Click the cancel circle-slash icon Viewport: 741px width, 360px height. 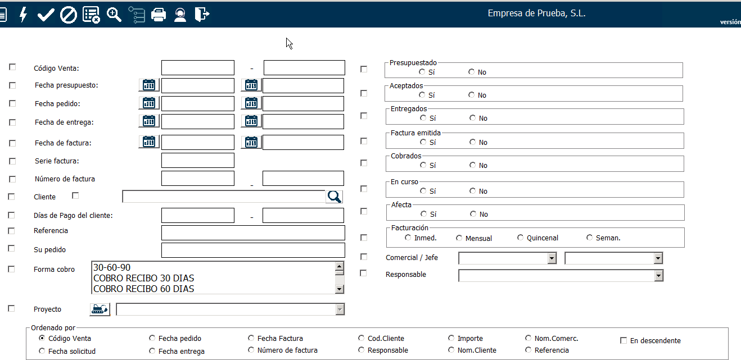(x=68, y=15)
